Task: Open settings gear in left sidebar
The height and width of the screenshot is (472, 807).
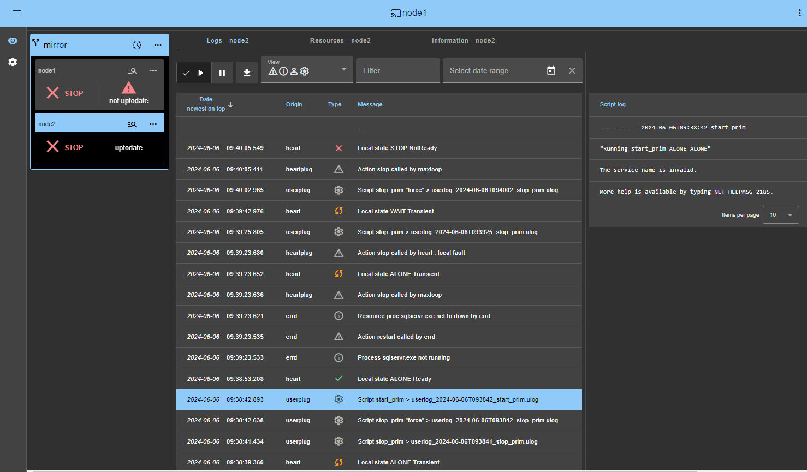Action: [13, 62]
